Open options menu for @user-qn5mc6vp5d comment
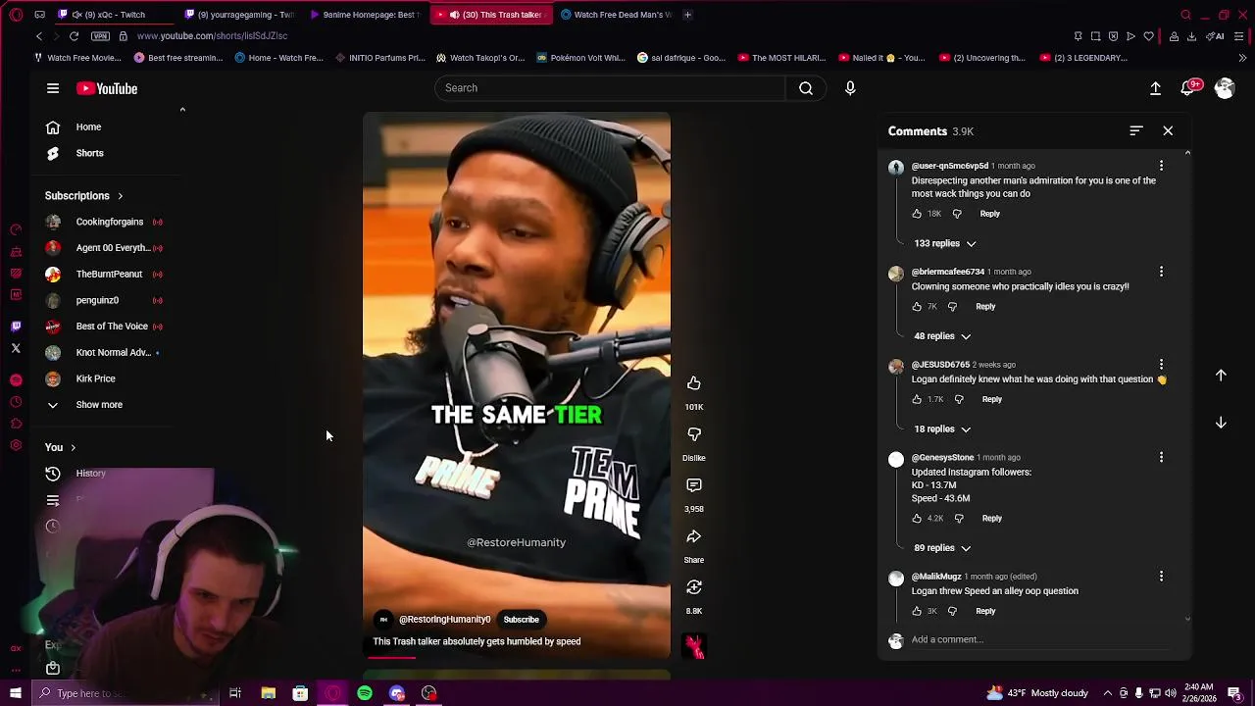1255x706 pixels. tap(1161, 166)
